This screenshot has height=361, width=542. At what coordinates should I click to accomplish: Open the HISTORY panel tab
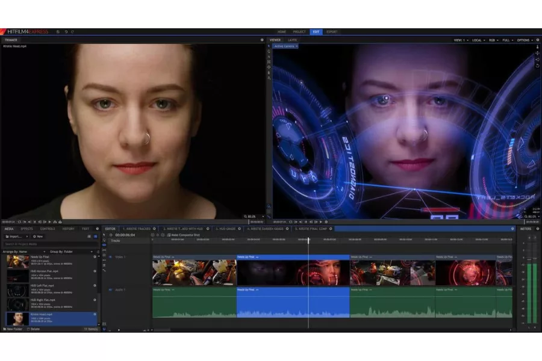point(69,229)
